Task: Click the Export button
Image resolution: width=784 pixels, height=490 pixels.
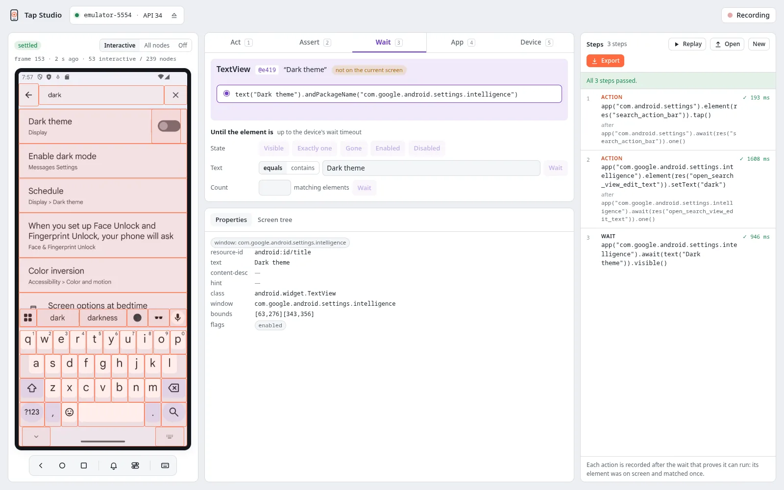Action: click(605, 61)
